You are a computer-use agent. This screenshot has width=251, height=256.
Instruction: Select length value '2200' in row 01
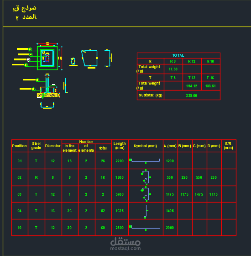[120, 161]
